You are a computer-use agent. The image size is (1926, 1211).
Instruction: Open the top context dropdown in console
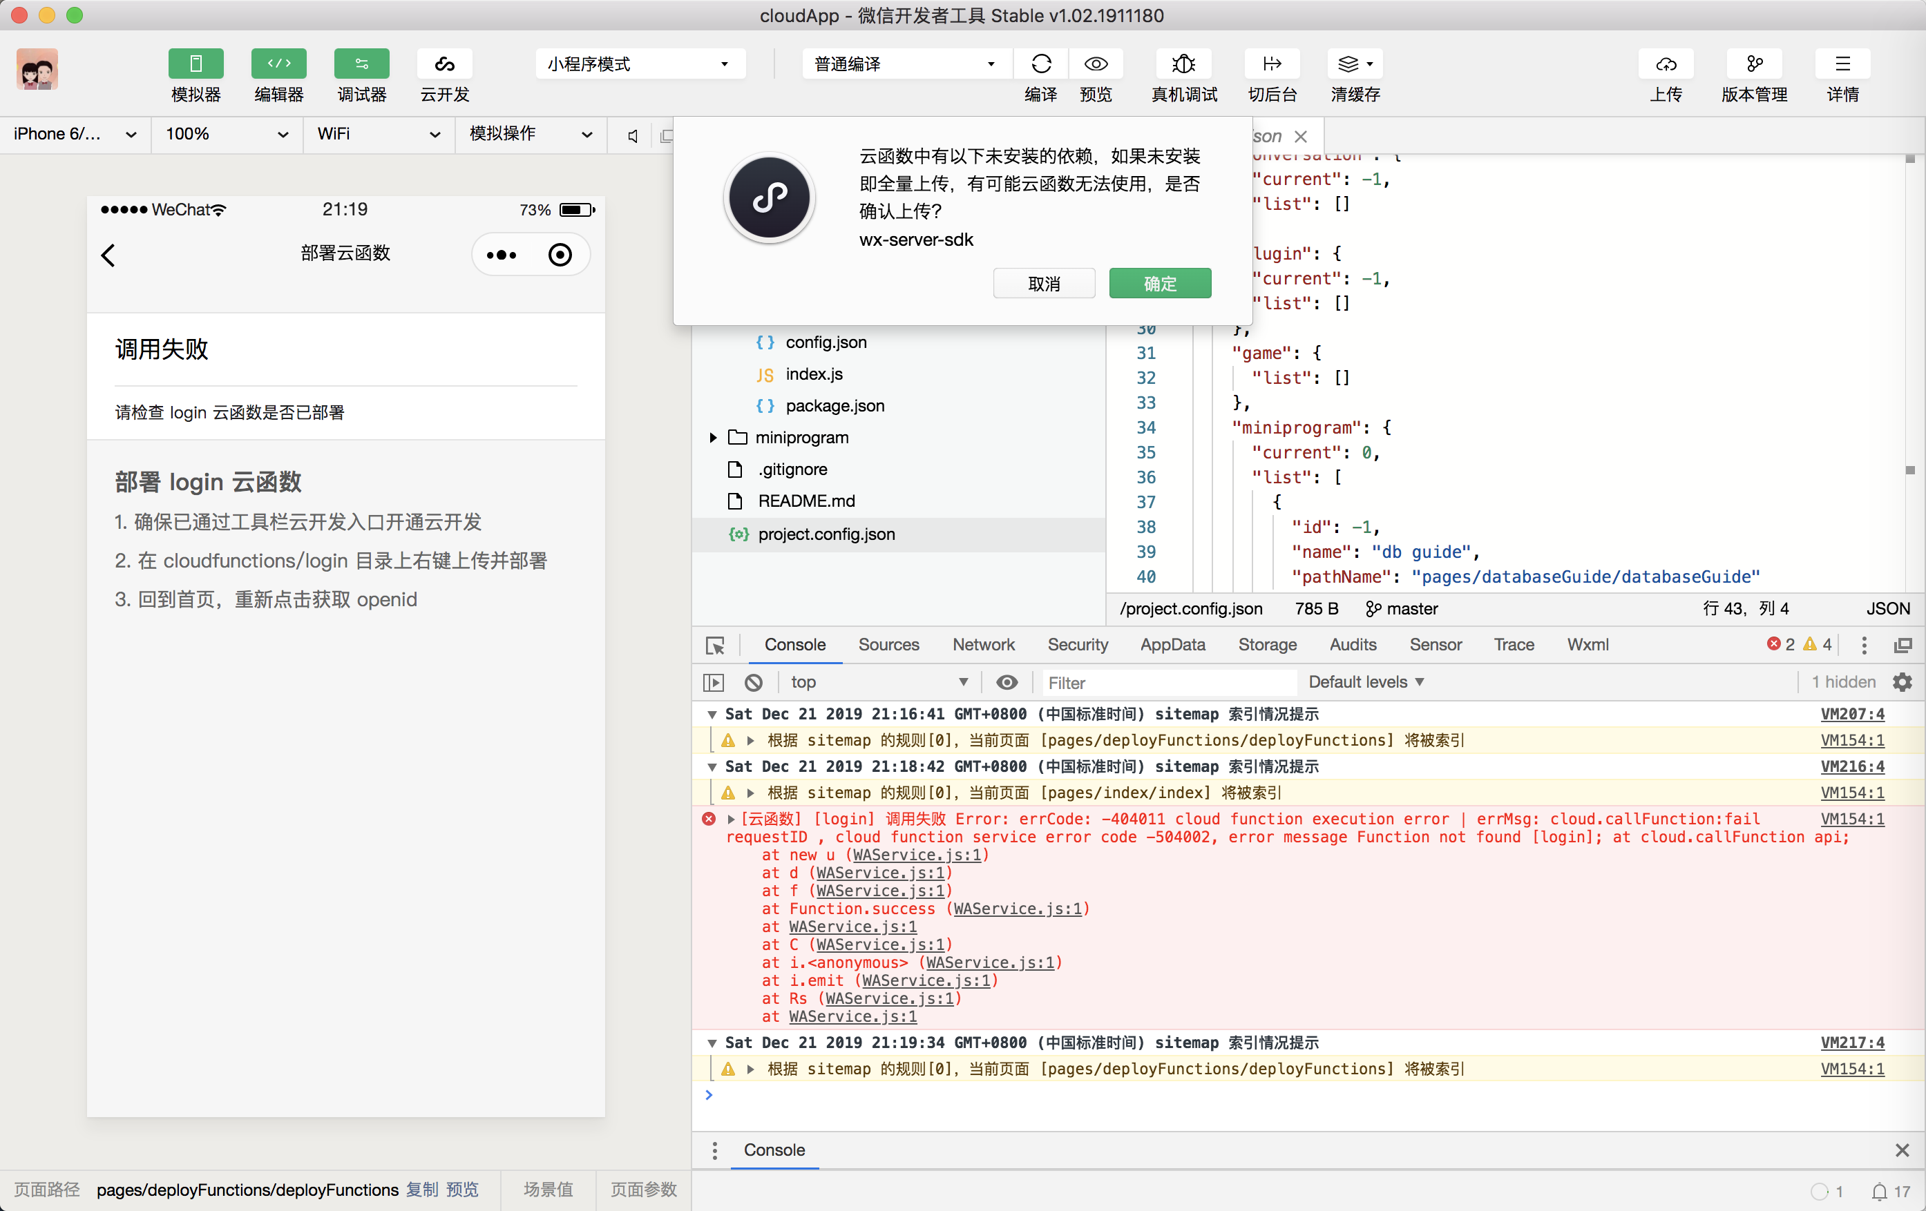click(879, 683)
